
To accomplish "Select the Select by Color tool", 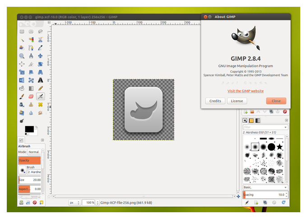I will [31, 40].
